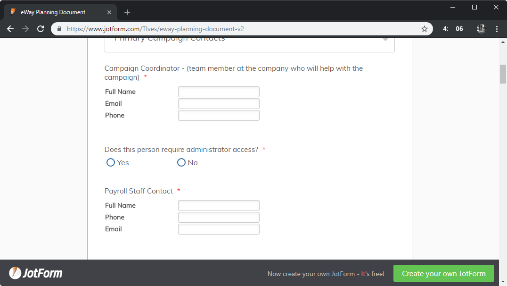This screenshot has width=507, height=286.
Task: Open Chrome's three-dot menu
Action: coord(497,28)
